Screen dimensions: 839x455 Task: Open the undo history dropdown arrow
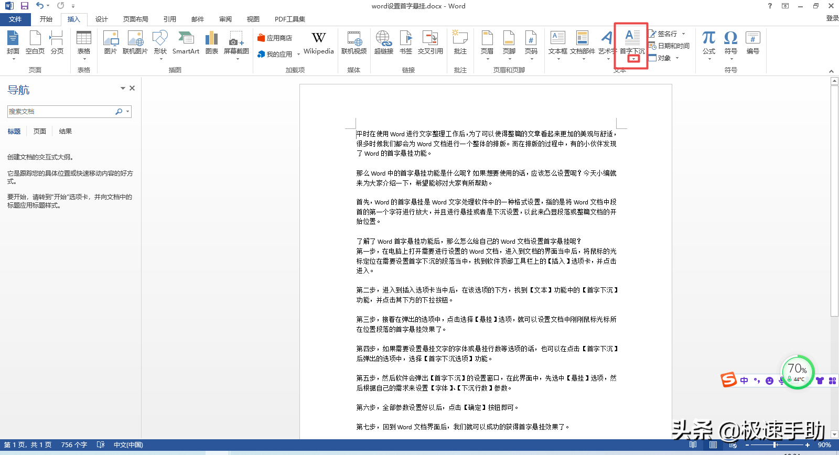(x=48, y=6)
